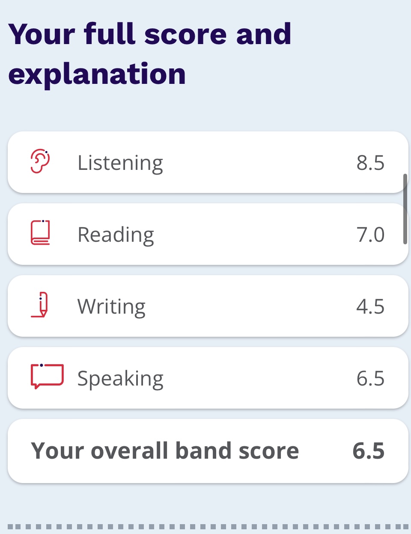Open the Reading score card
The width and height of the screenshot is (411, 534).
(208, 234)
